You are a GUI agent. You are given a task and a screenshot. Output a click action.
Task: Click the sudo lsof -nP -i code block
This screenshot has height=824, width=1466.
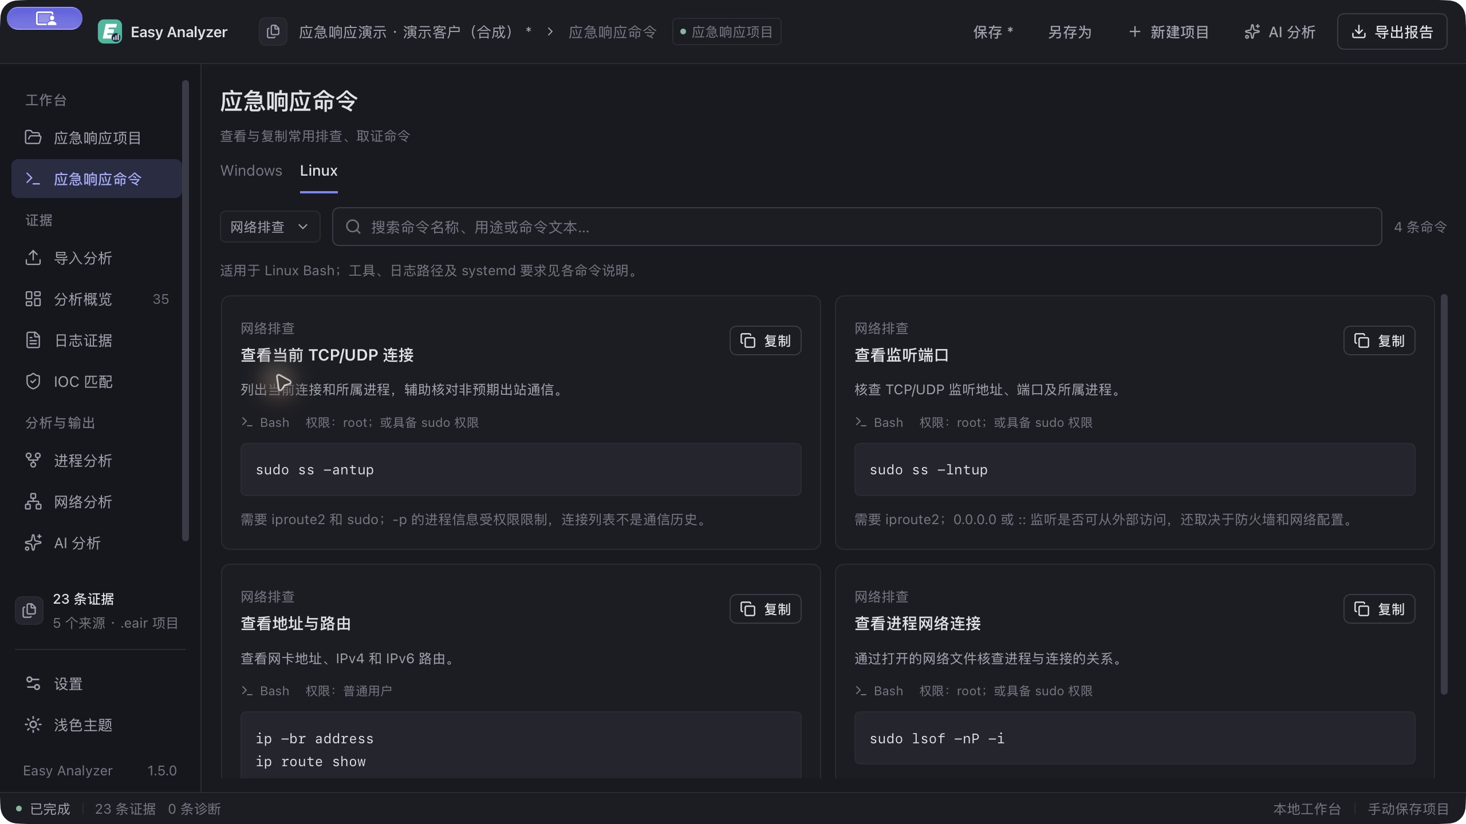(1134, 738)
